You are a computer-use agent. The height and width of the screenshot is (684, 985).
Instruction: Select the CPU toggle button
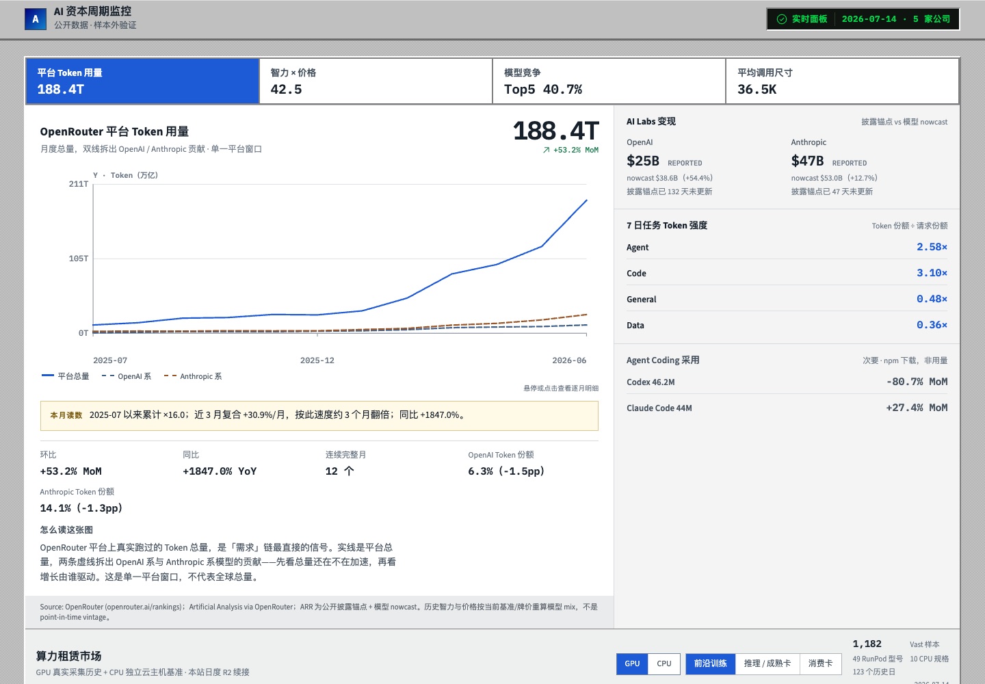[x=664, y=663]
